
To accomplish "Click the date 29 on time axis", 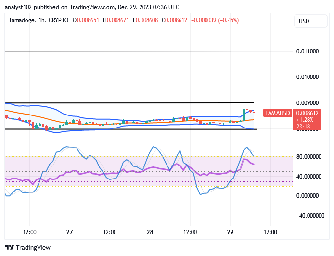I will [230, 232].
